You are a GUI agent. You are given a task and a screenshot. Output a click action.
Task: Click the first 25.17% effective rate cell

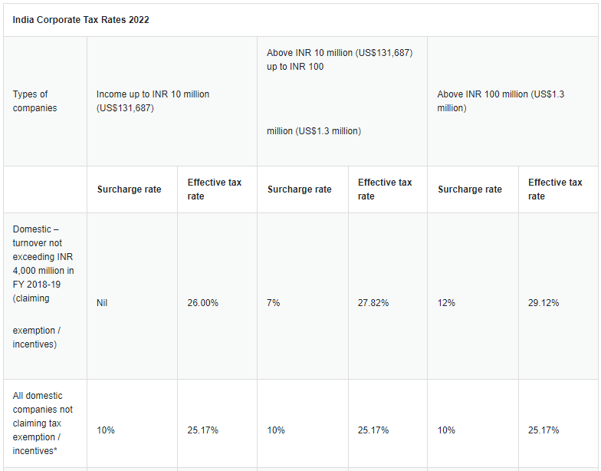(202, 430)
